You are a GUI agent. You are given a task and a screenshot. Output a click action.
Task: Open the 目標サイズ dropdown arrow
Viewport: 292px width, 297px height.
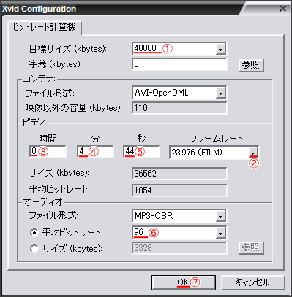click(220, 50)
